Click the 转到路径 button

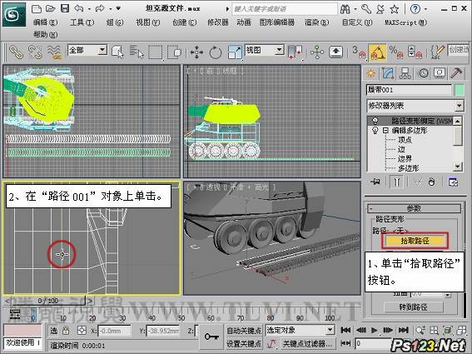click(413, 307)
